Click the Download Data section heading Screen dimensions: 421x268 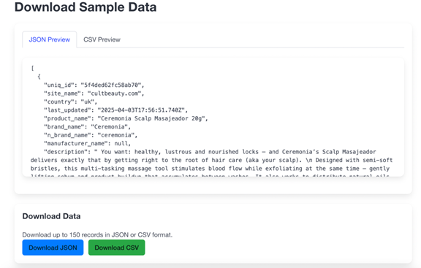(51, 216)
